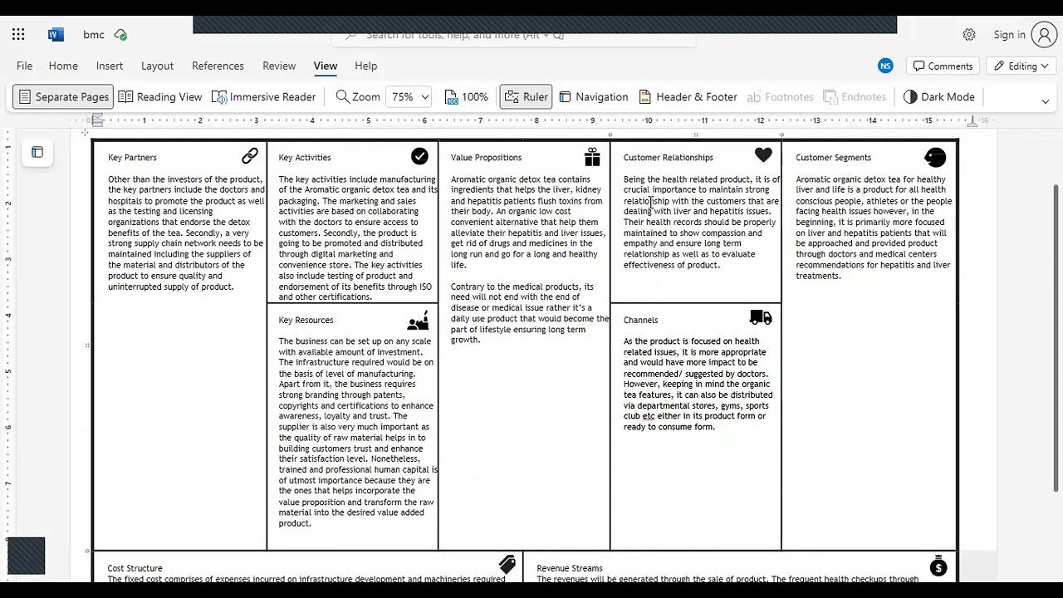Click the gift icon in Value Propositions
The image size is (1063, 598).
(592, 156)
